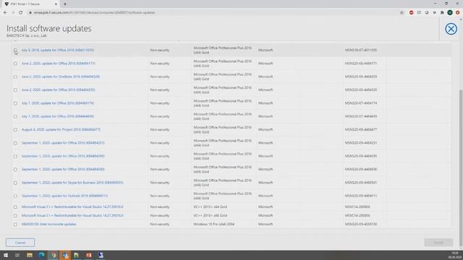Tick the Outlook 2016 update checkbox
The height and width of the screenshot is (260, 463).
point(15,196)
